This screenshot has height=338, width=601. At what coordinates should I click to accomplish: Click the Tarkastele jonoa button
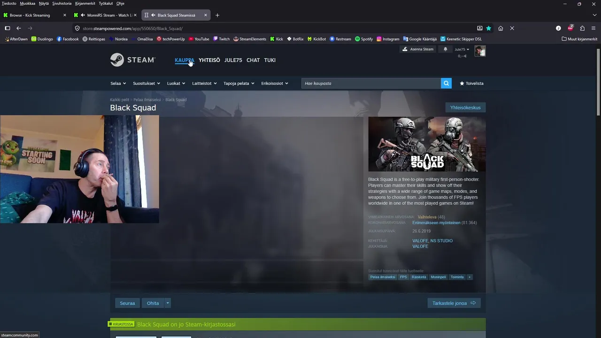(x=454, y=303)
